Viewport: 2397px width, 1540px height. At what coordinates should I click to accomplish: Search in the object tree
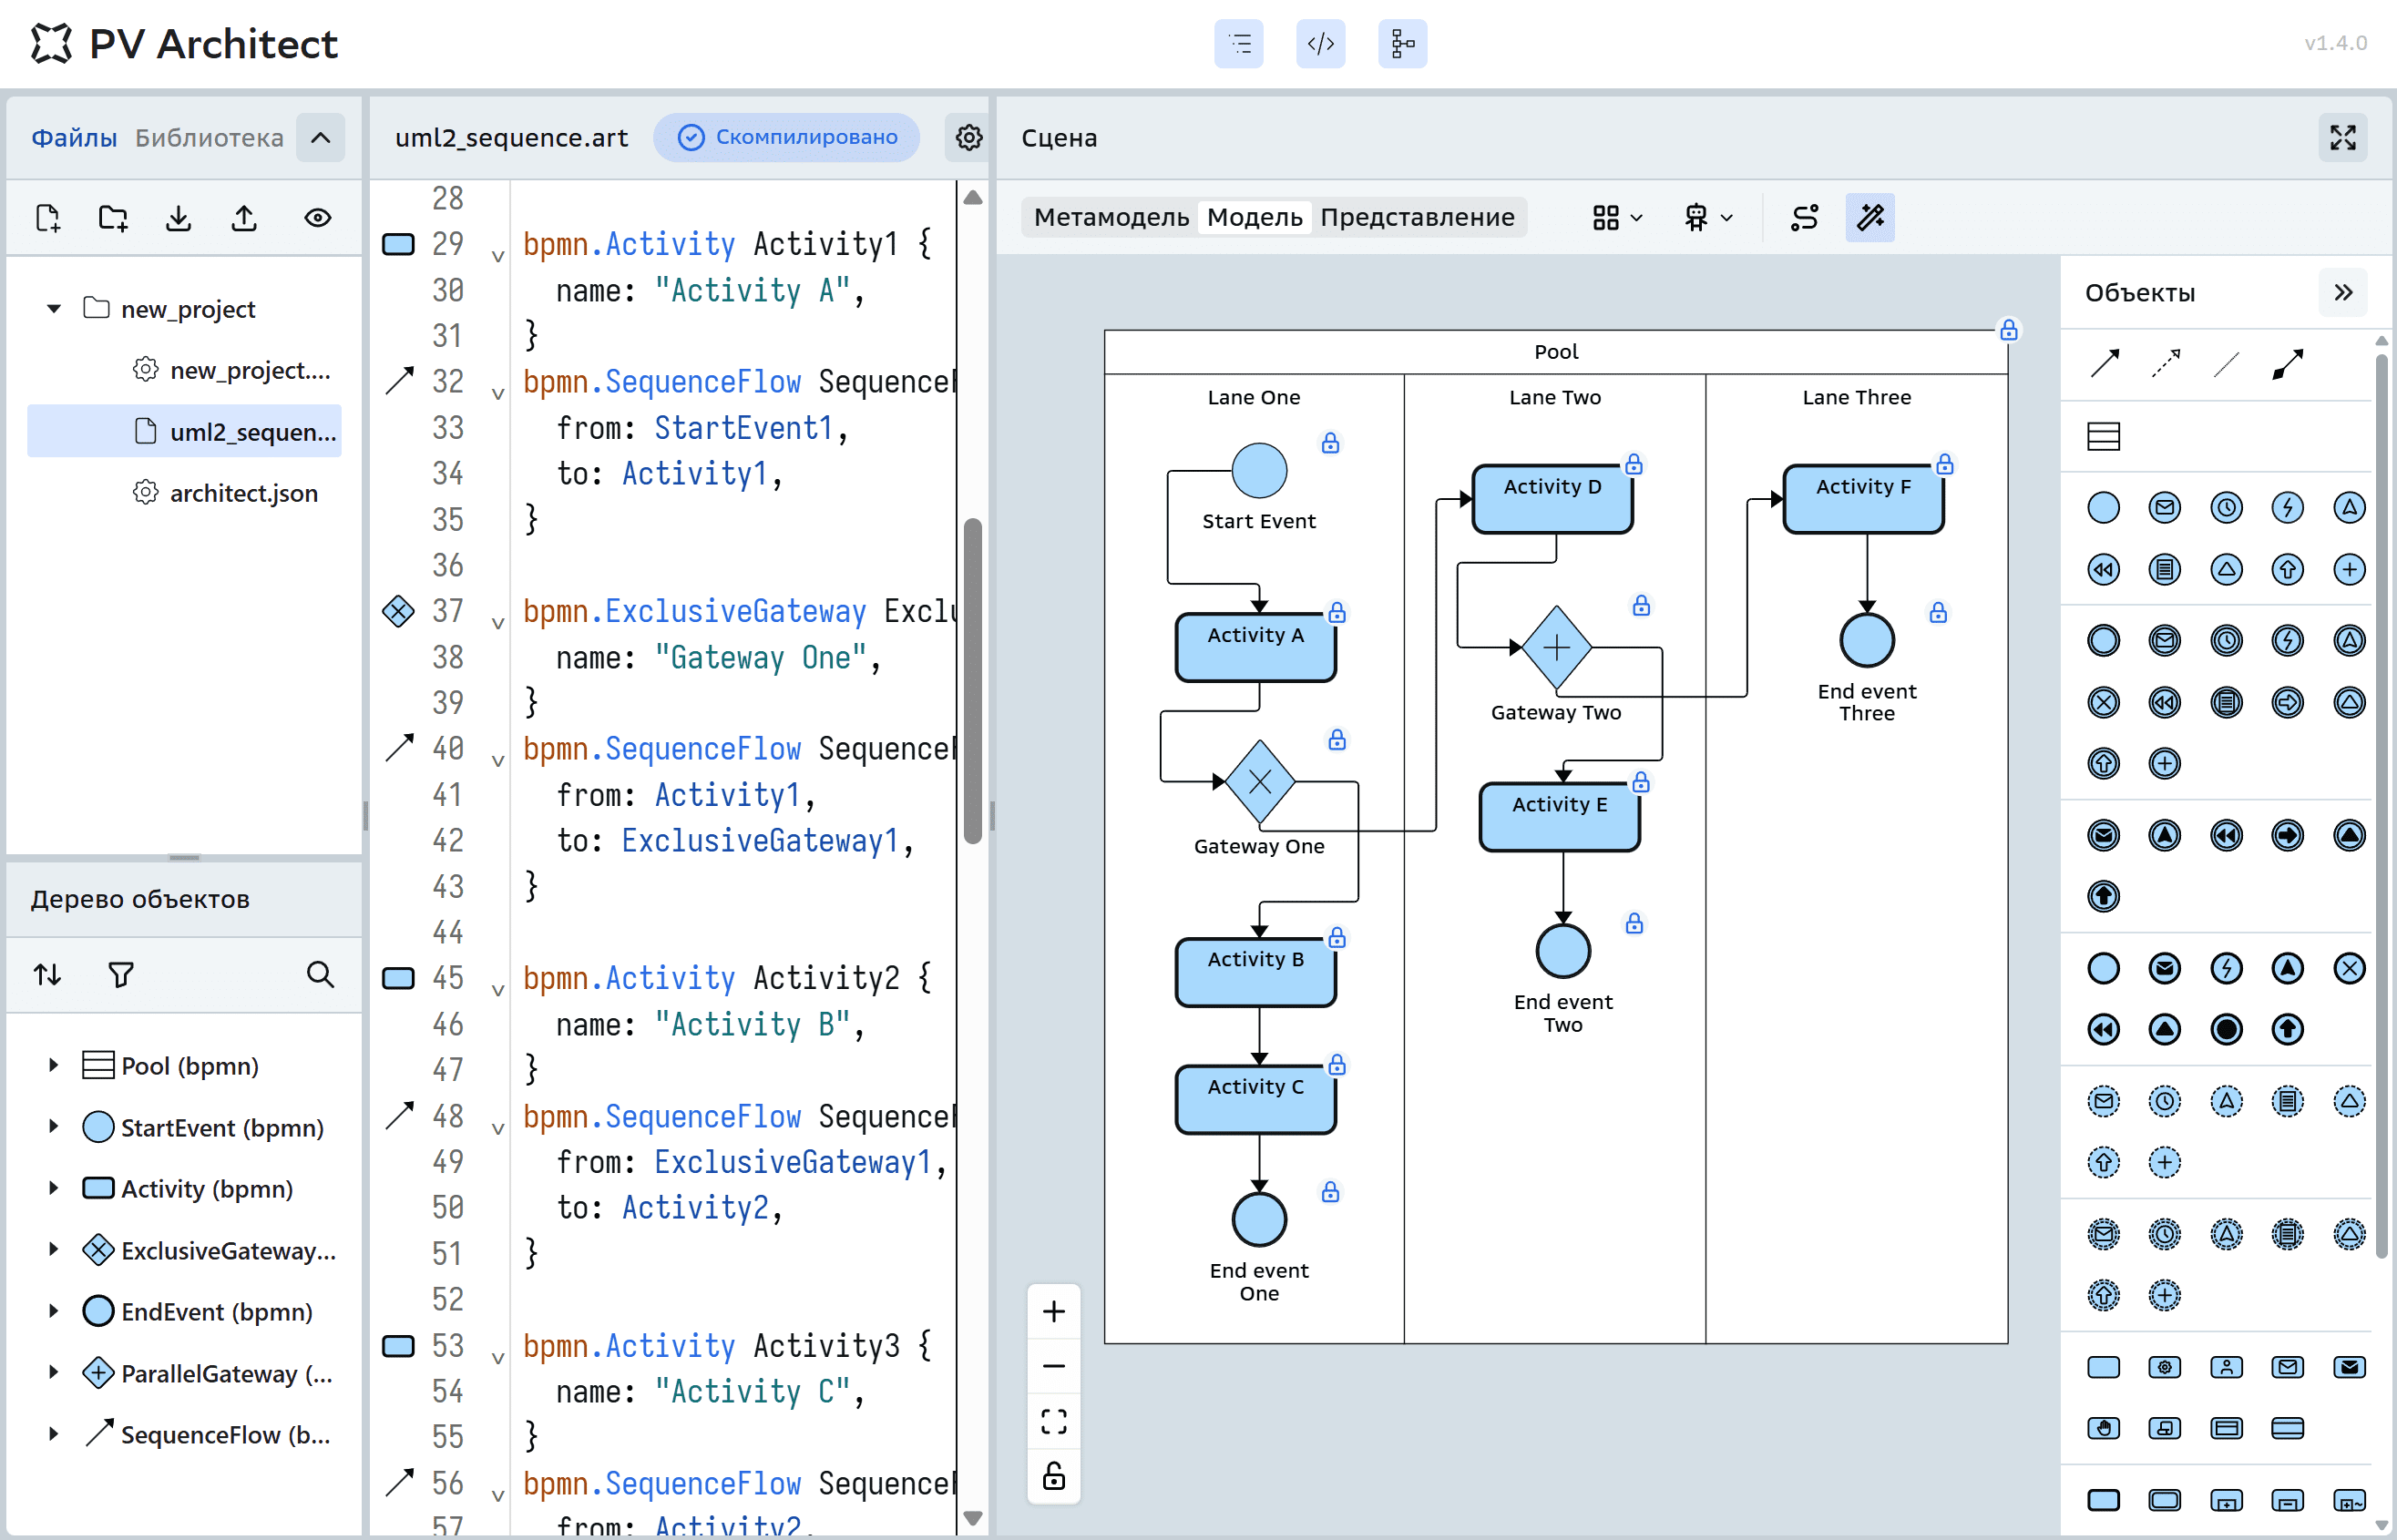[319, 974]
